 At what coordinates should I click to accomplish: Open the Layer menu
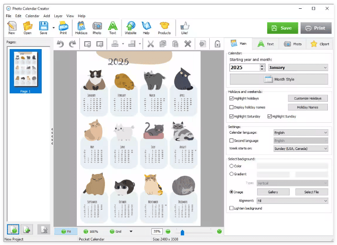click(x=58, y=16)
